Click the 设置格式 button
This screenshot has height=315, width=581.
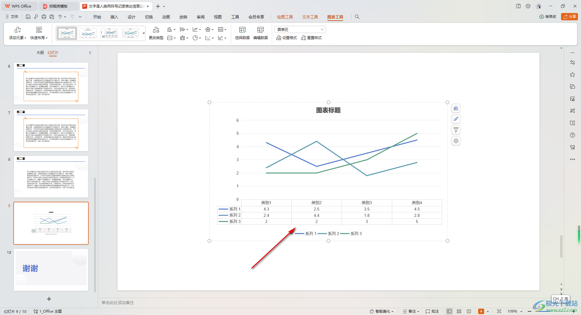click(287, 38)
